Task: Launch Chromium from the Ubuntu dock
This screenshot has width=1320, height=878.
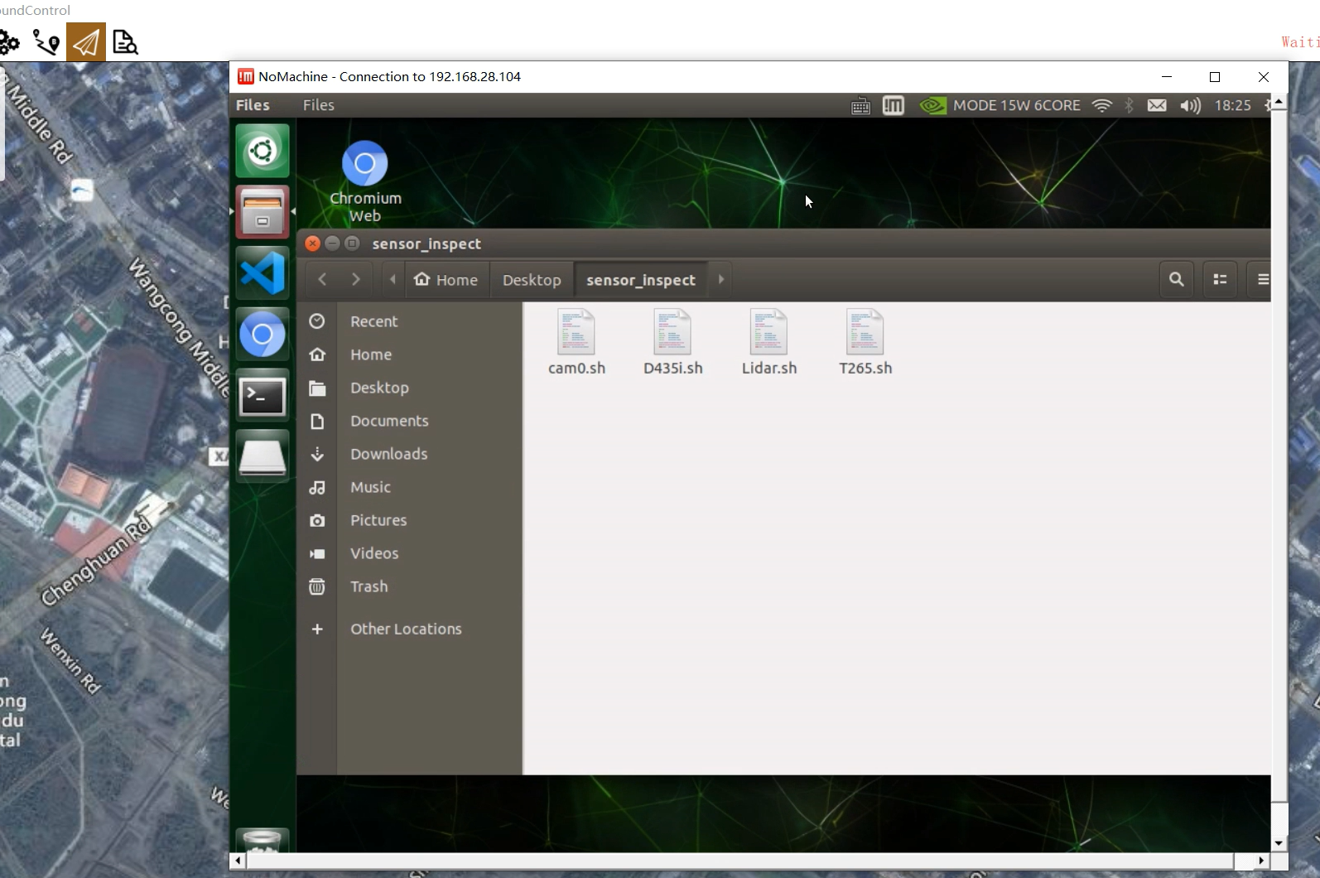Action: click(263, 335)
